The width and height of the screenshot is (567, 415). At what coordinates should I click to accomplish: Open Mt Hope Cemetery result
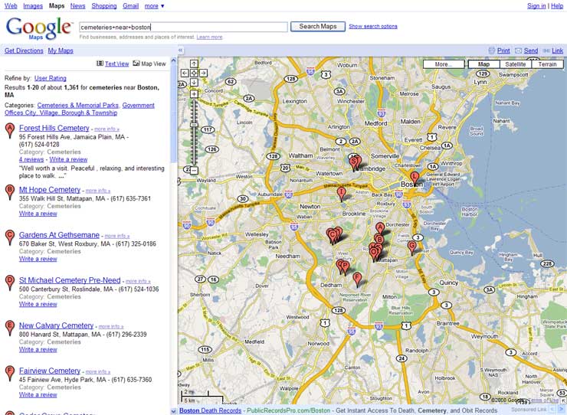click(50, 190)
